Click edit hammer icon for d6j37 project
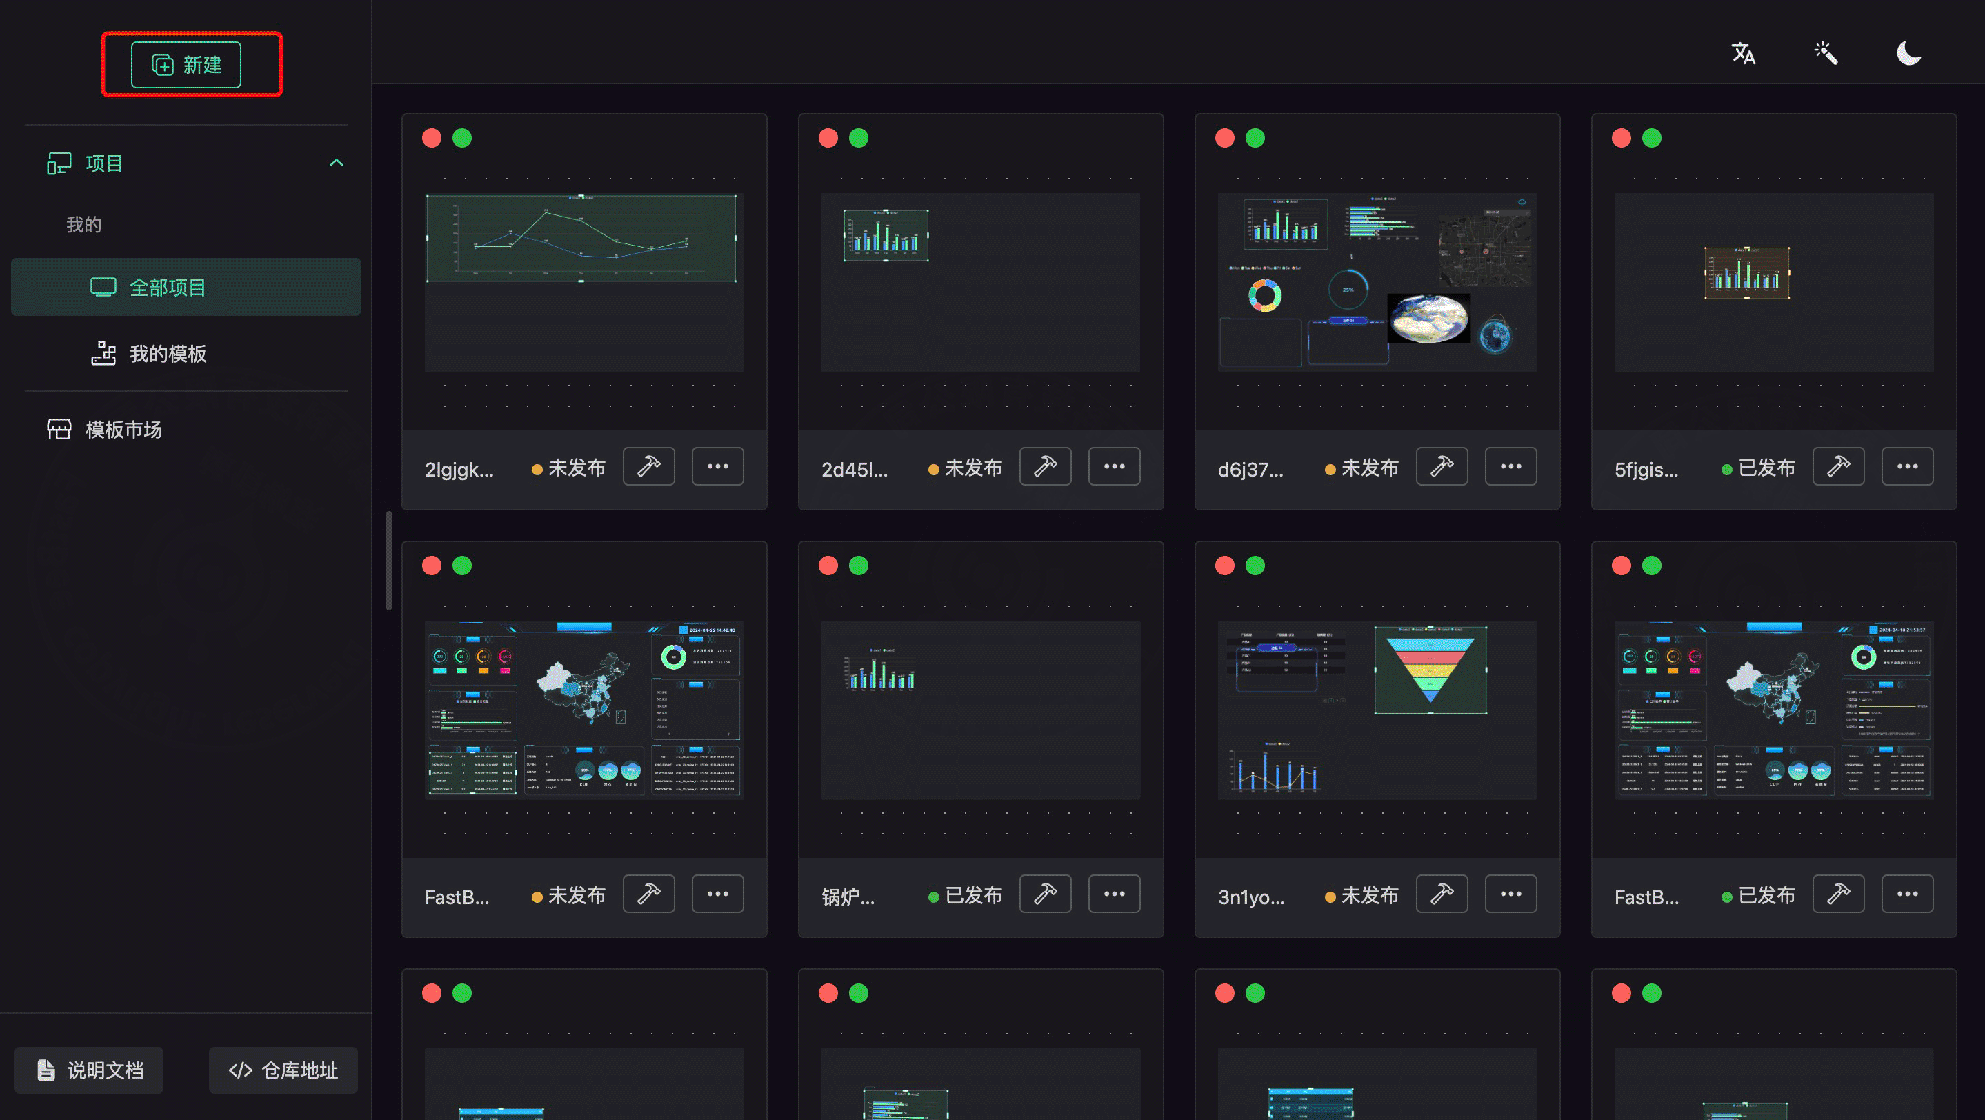1985x1120 pixels. 1442,467
